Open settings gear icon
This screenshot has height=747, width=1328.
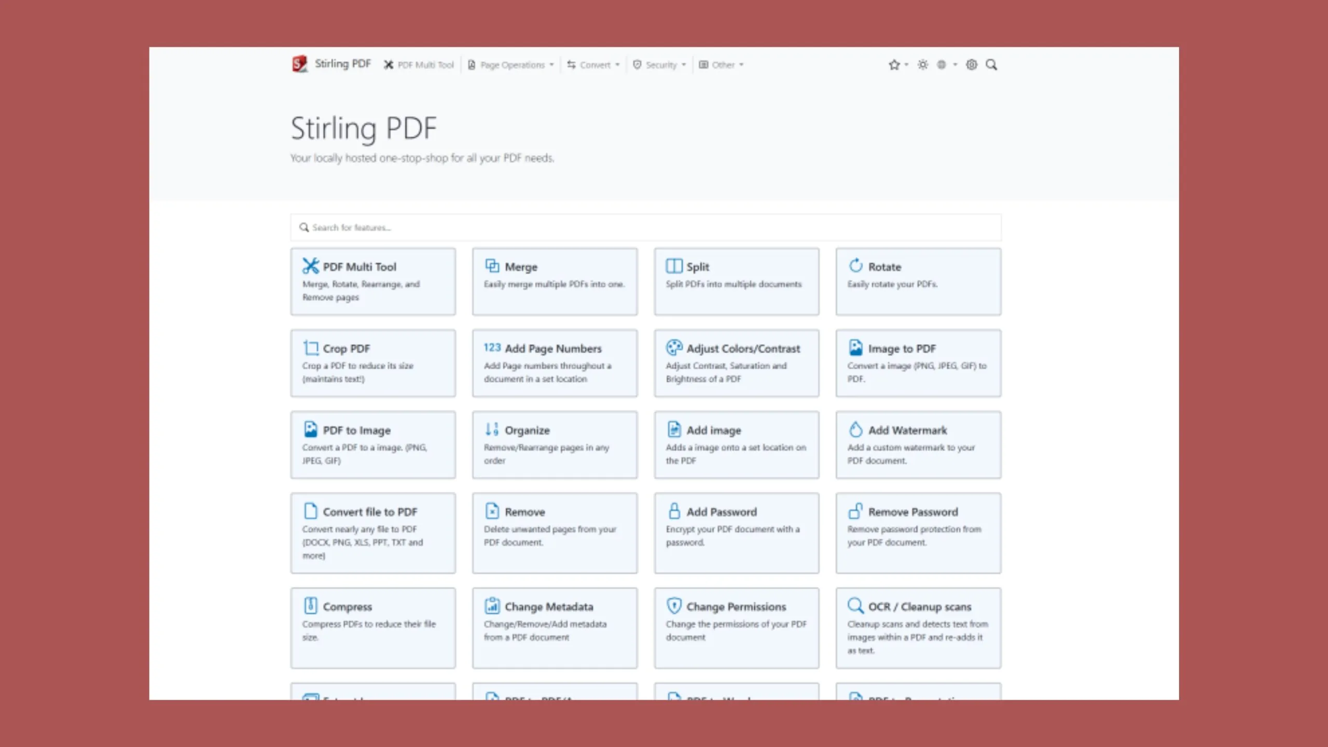(x=972, y=65)
